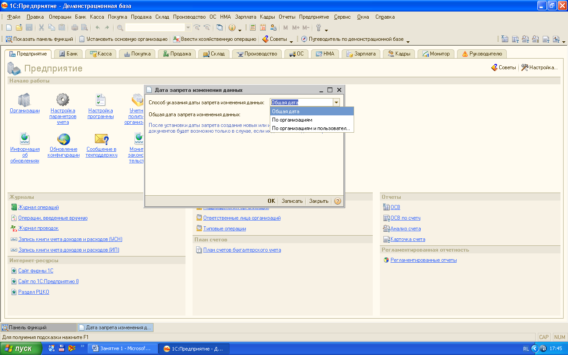This screenshot has height=355, width=568.
Task: Open the Информация об обновлениях icon
Action: tap(24, 138)
